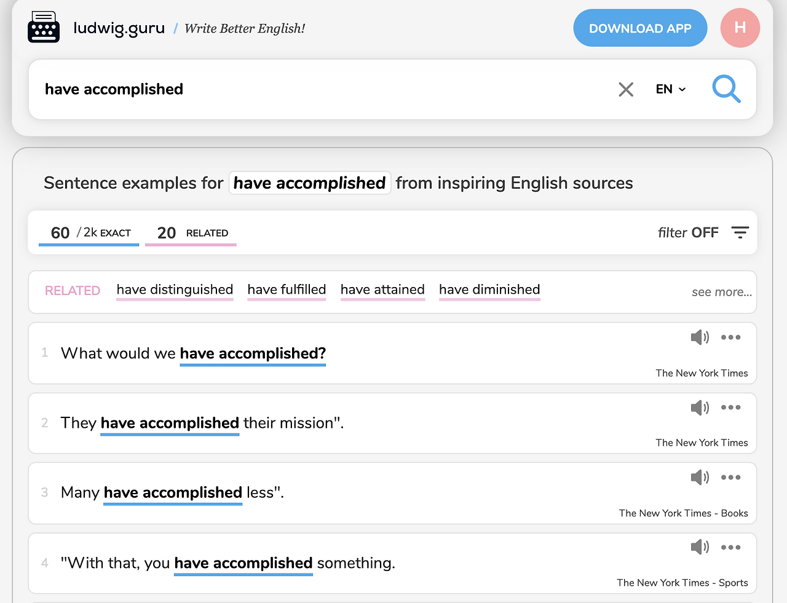Click 'have distinguished' with its pink underline

[x=175, y=290]
